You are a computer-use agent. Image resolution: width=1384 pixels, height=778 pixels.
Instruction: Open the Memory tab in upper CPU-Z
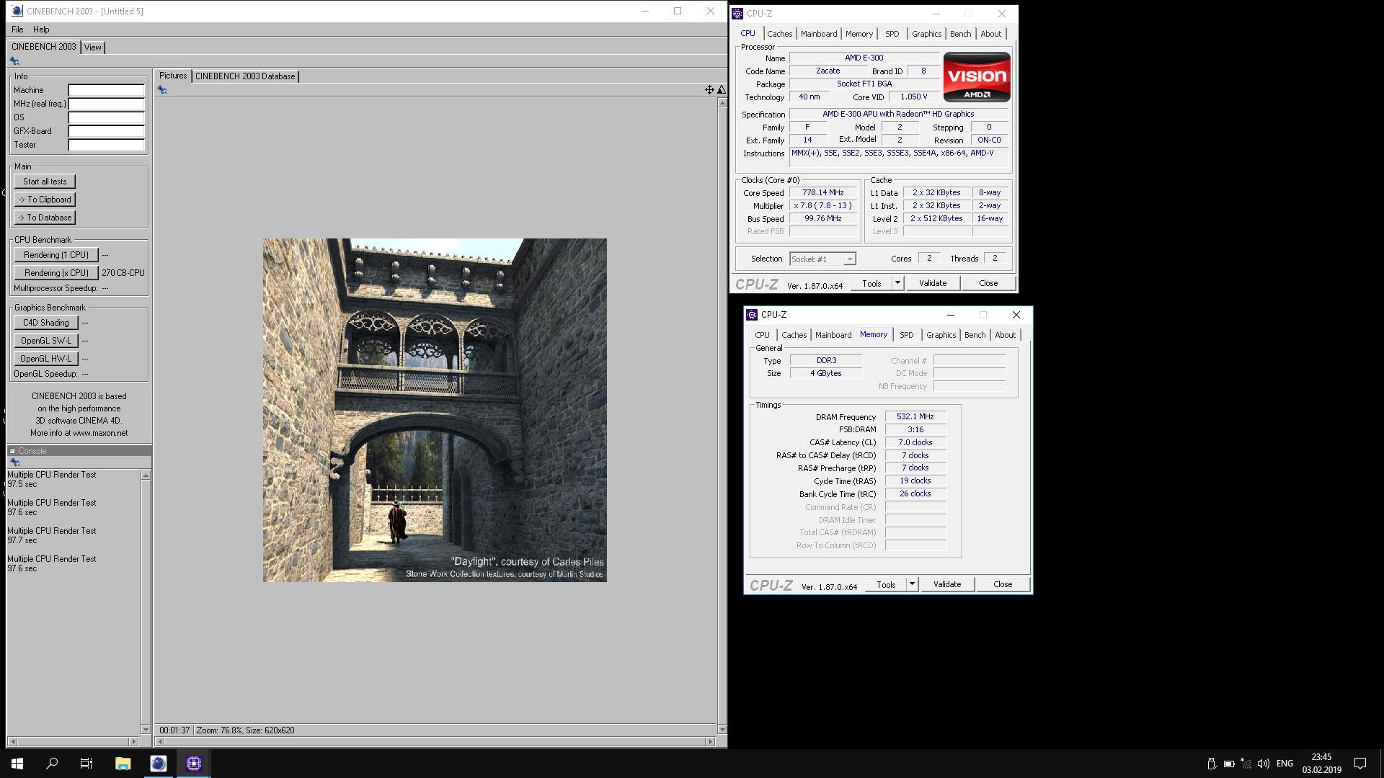(859, 34)
